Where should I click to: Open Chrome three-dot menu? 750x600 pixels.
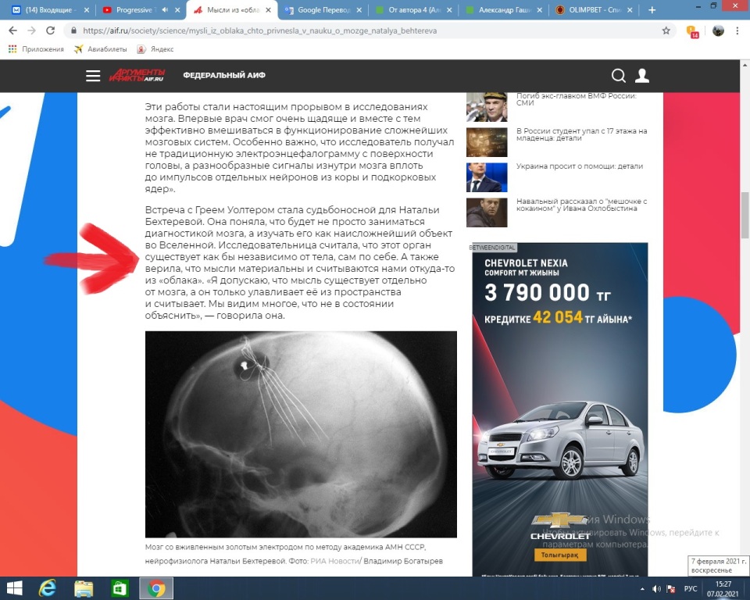(737, 30)
